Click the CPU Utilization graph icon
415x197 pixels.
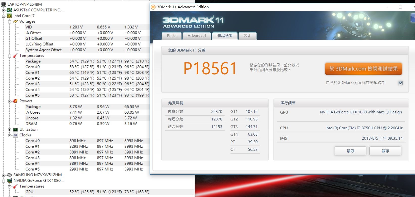(15, 129)
